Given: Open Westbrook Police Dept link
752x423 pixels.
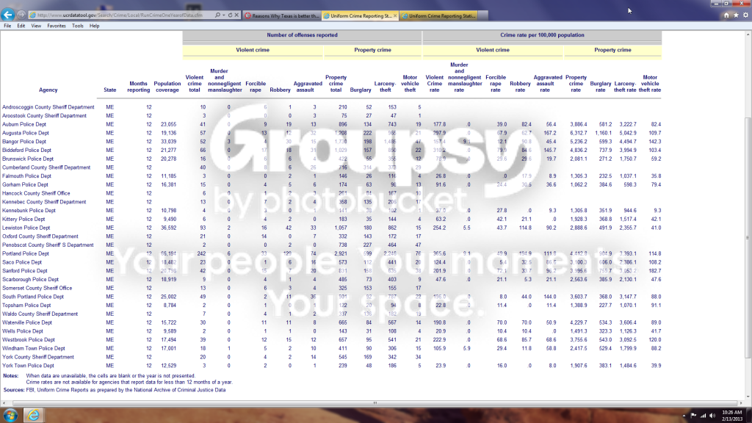Looking at the screenshot, I should (29, 340).
